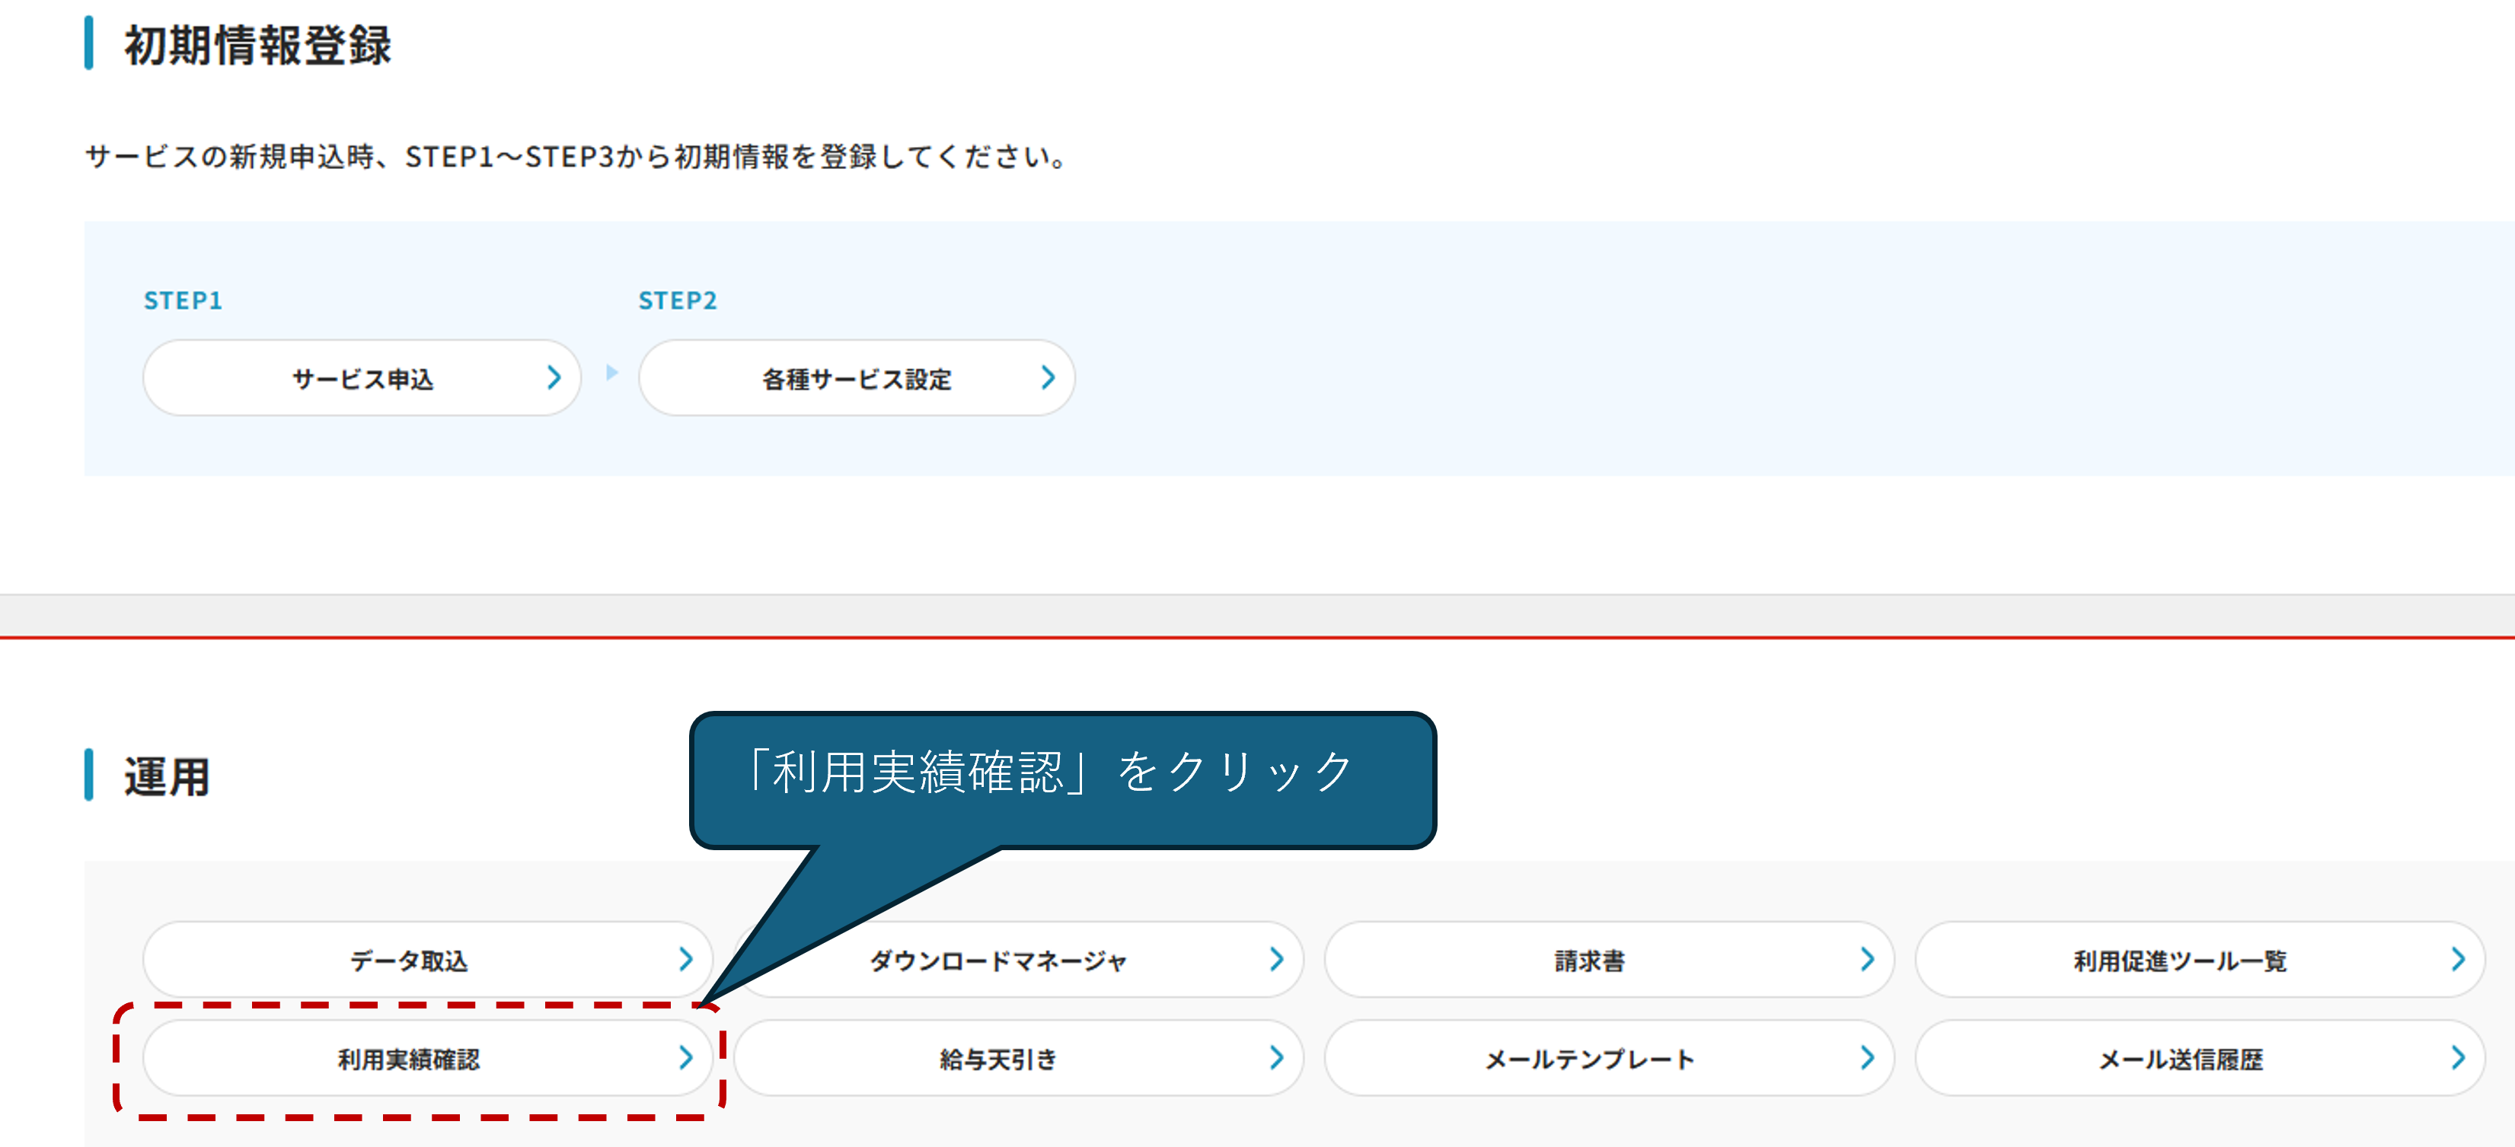Open メール送信履歴 button
2515x1147 pixels.
click(2200, 1058)
